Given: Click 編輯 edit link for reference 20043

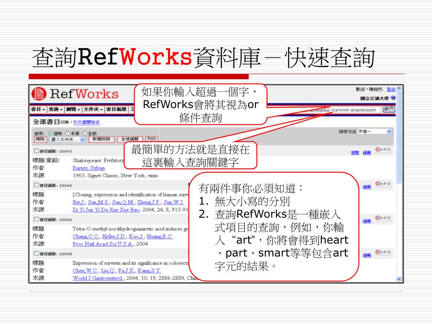Looking at the screenshot, I should (x=367, y=153).
